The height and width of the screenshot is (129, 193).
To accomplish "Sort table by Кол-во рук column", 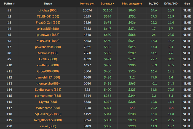I will click(x=87, y=4).
